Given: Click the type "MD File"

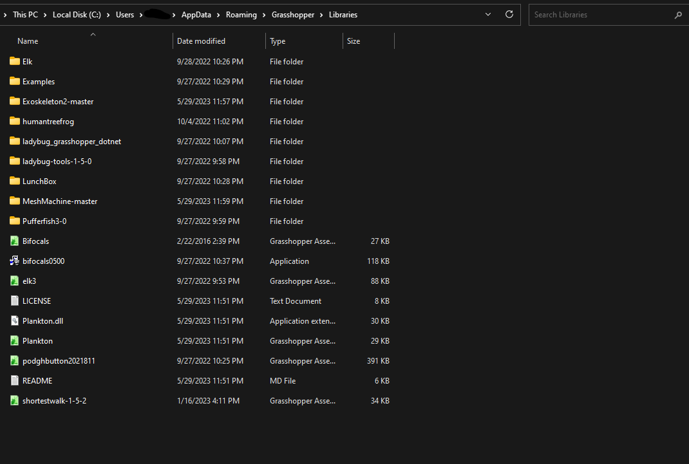Looking at the screenshot, I should (x=283, y=381).
